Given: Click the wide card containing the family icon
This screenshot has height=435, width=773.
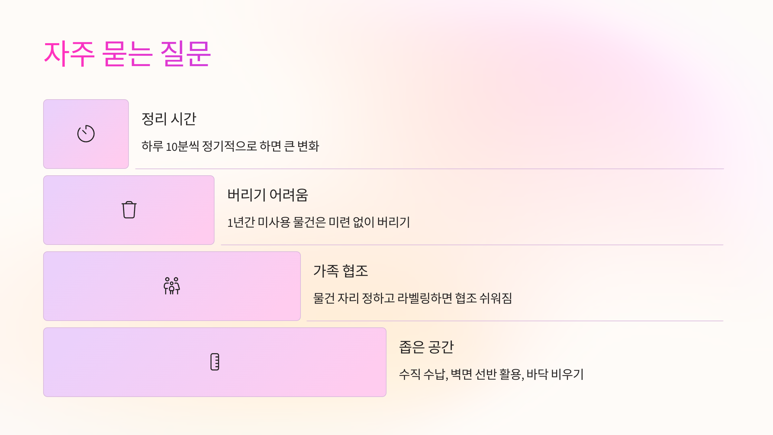Looking at the screenshot, I should click(172, 286).
